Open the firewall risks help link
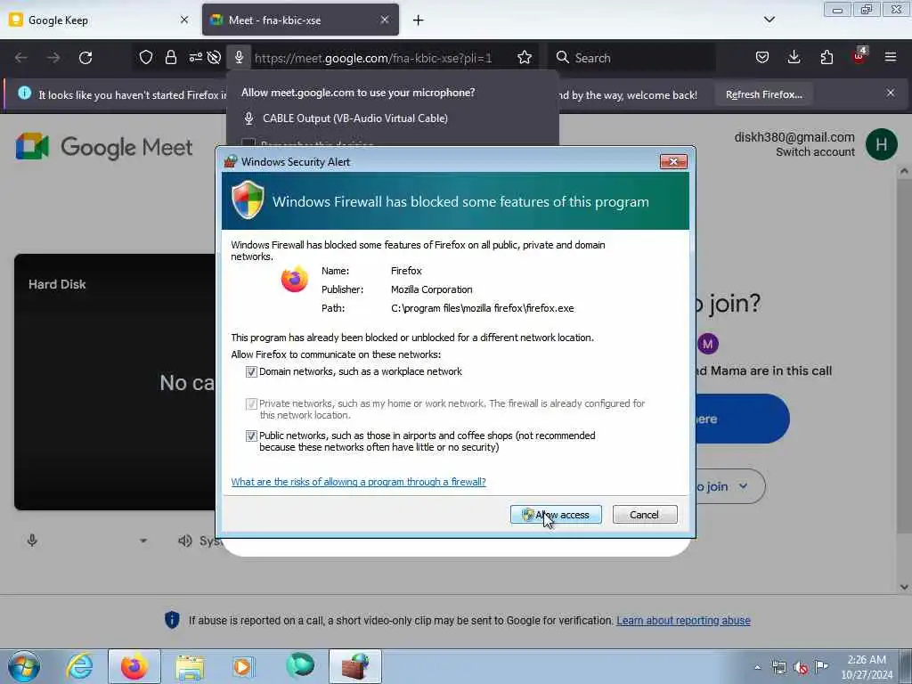 tap(358, 482)
